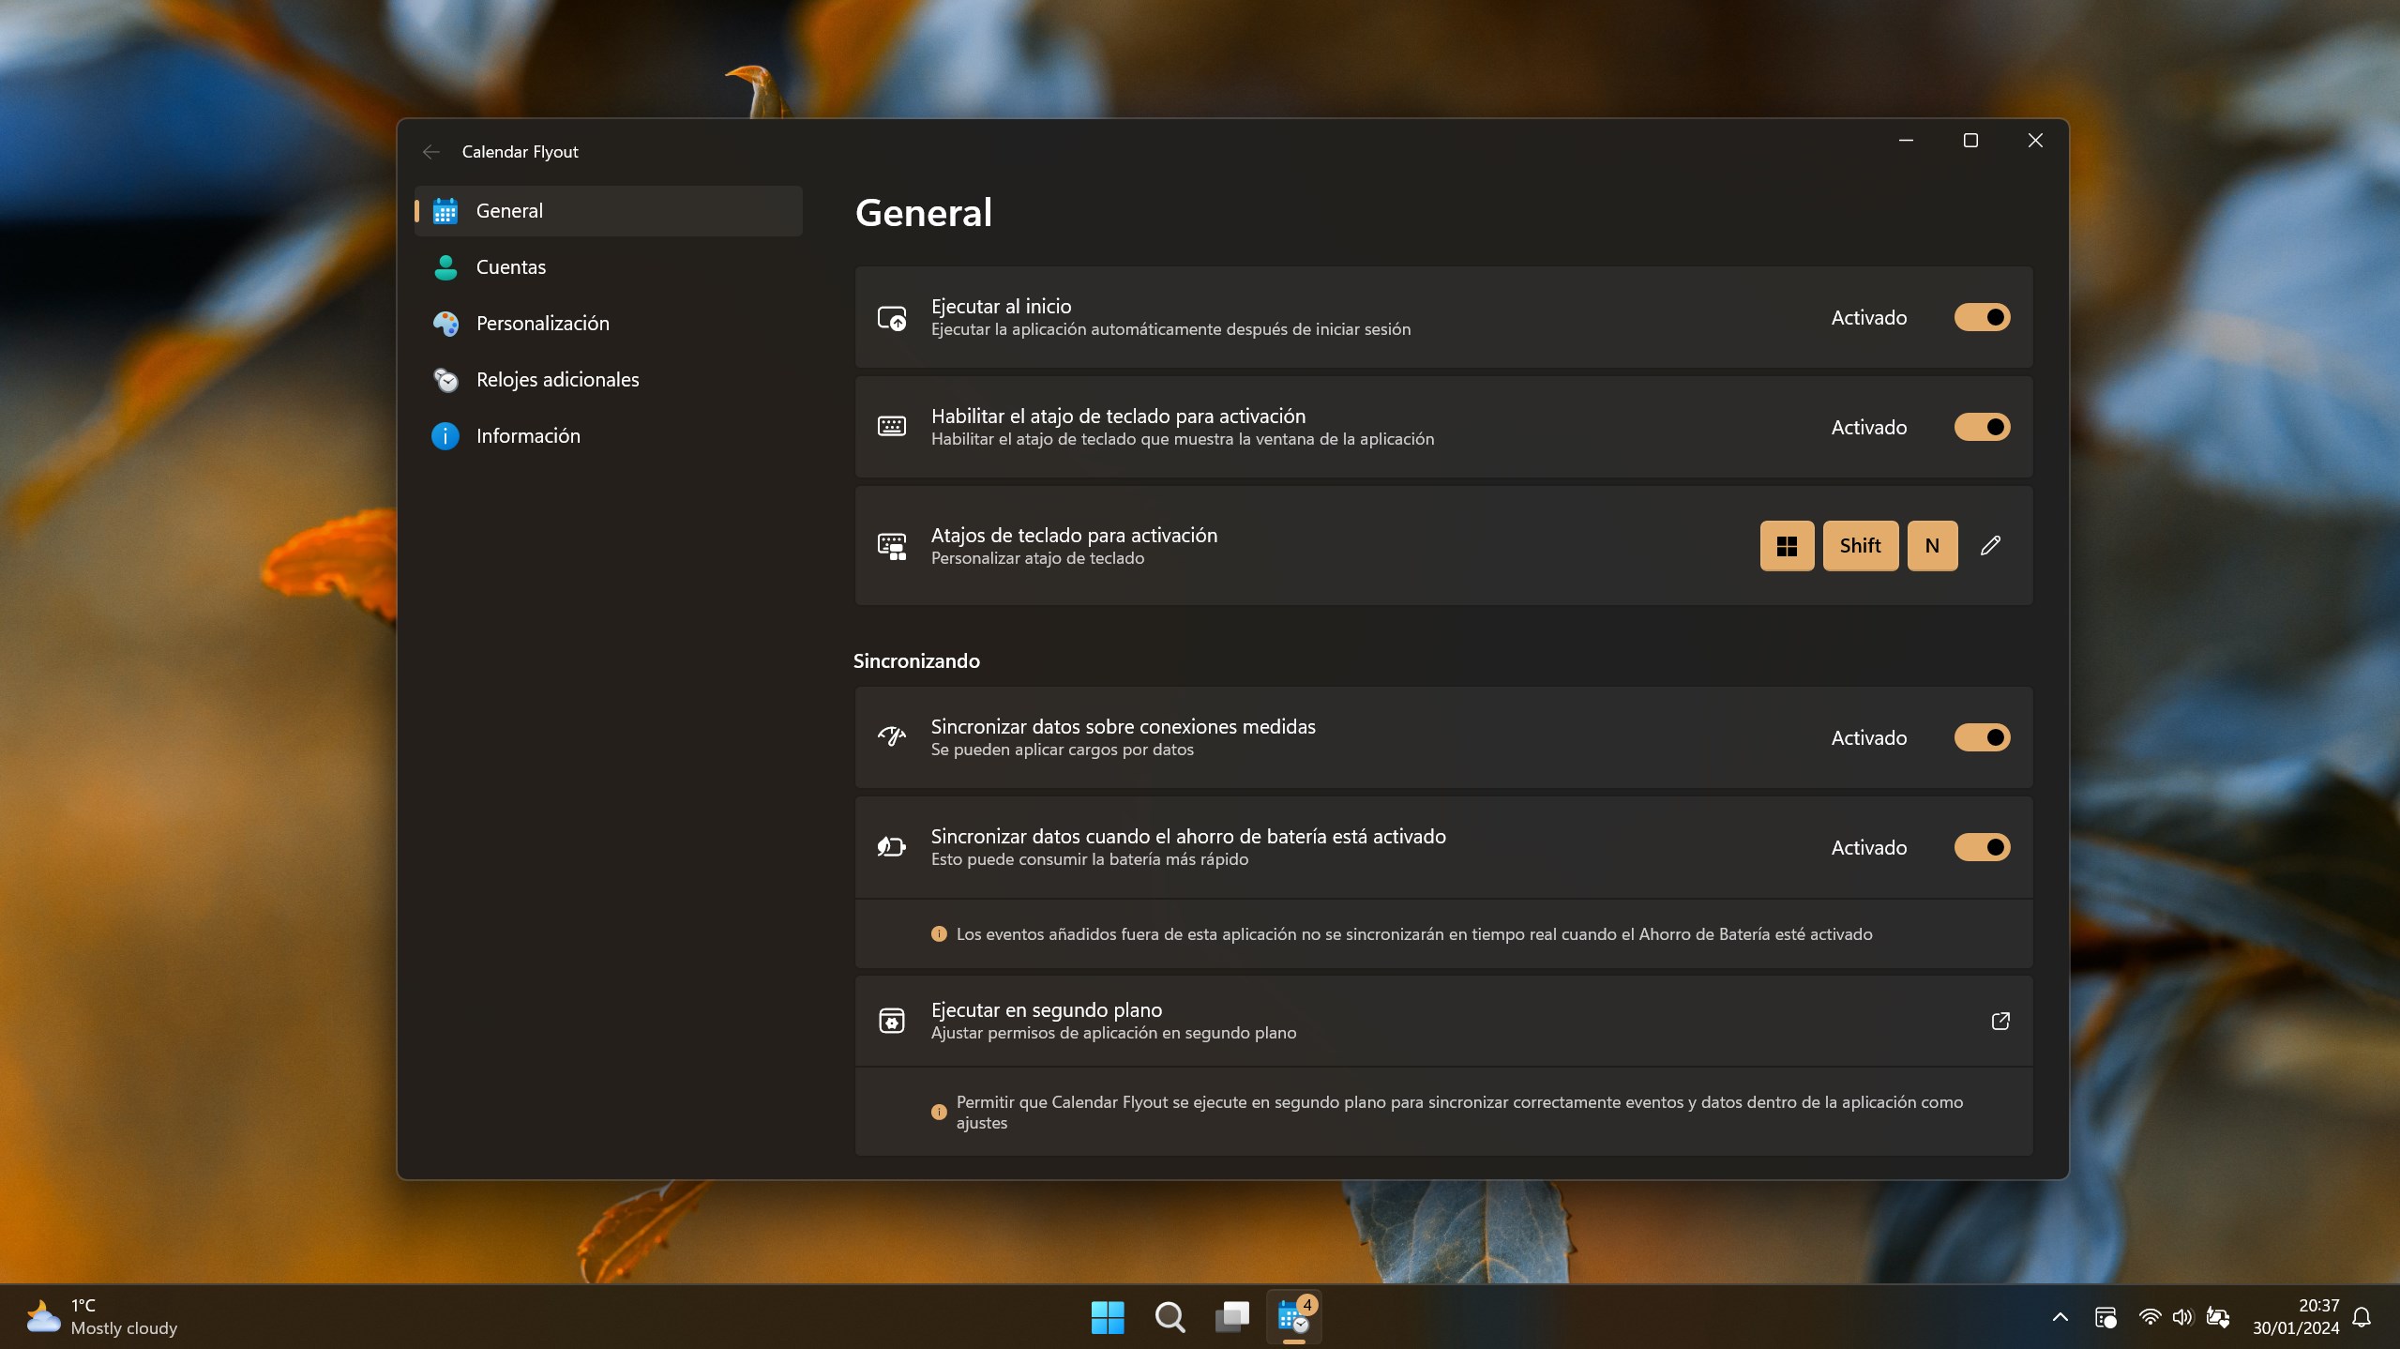The width and height of the screenshot is (2400, 1349).
Task: Click the background permission info icon
Action: [938, 1113]
